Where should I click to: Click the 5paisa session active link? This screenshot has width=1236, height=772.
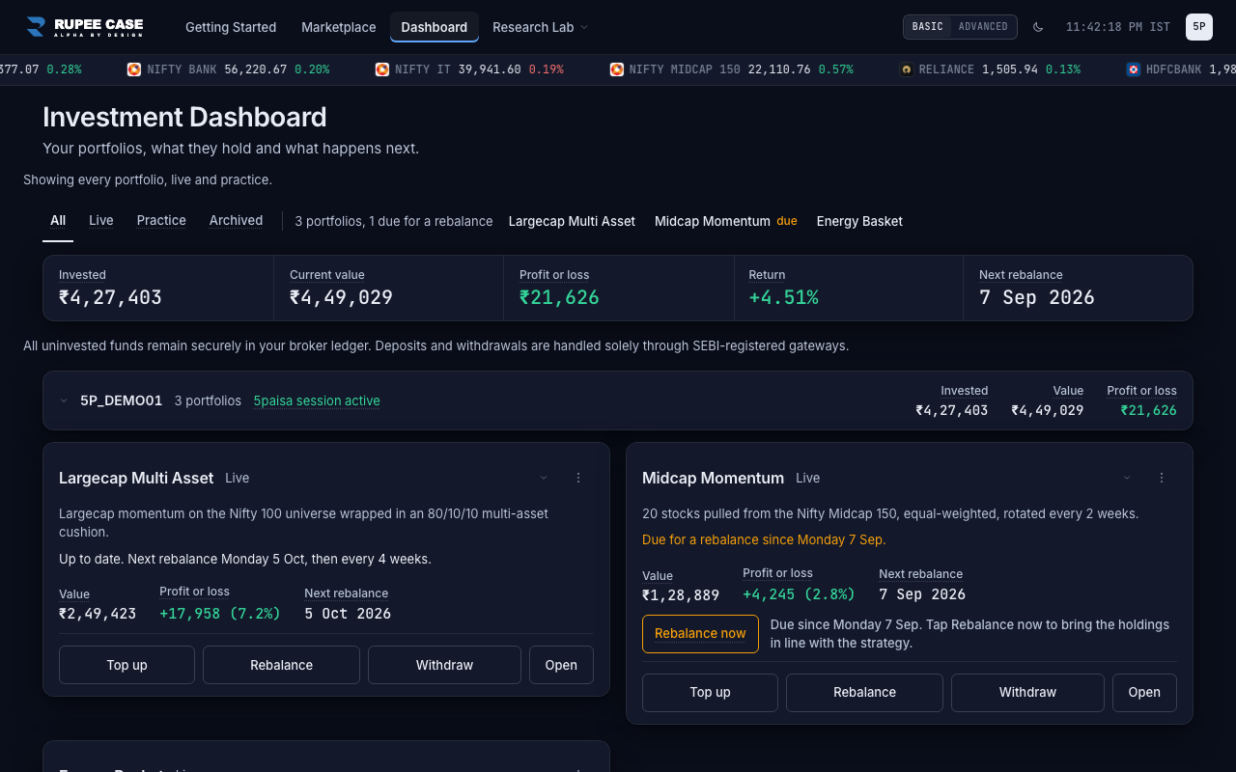point(317,400)
